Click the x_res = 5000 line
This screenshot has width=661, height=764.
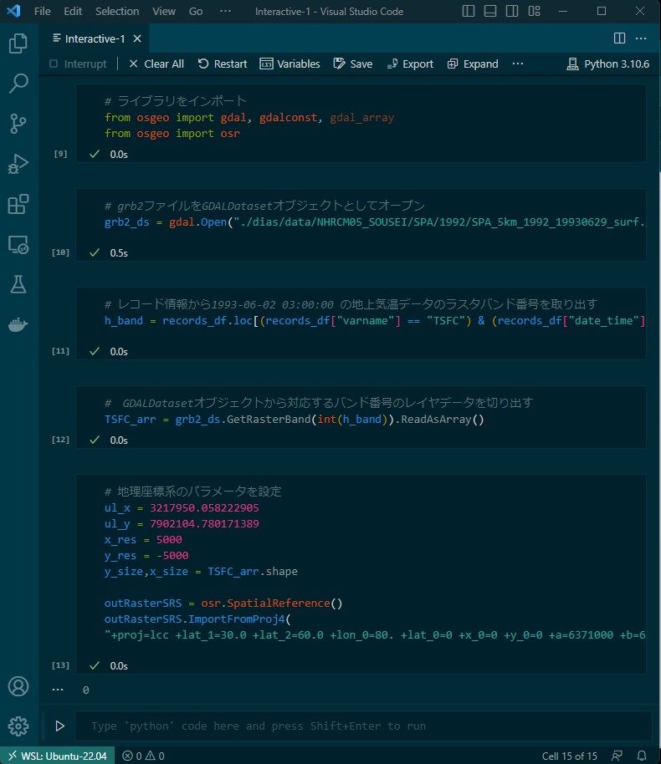[143, 540]
